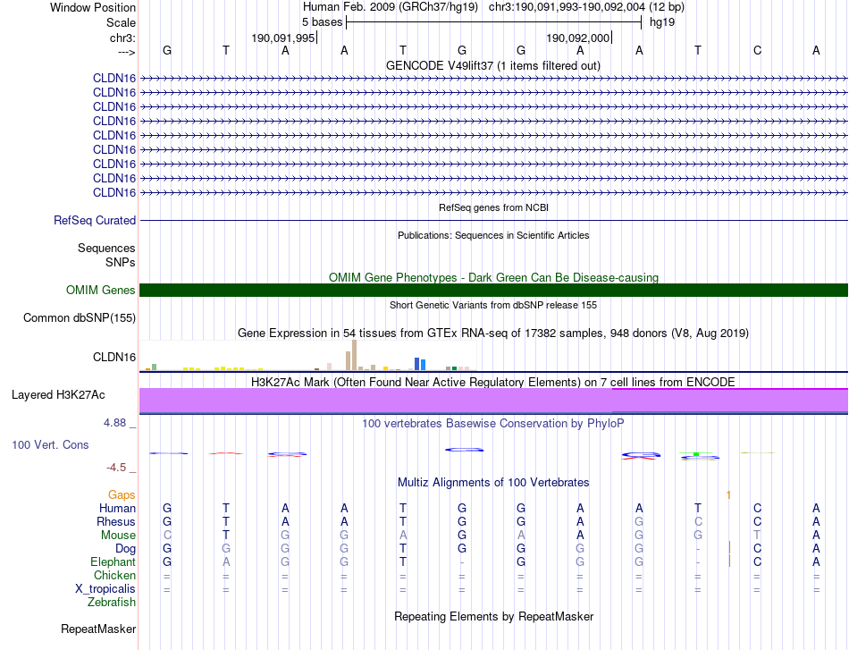
Task: Click the RepeatMasker track label
Action: click(98, 629)
